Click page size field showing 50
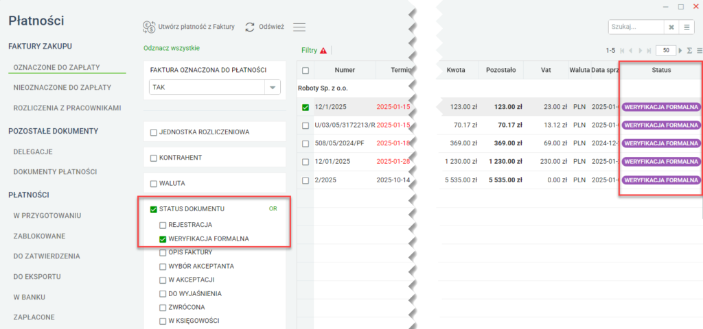This screenshot has height=329, width=703. click(x=666, y=51)
